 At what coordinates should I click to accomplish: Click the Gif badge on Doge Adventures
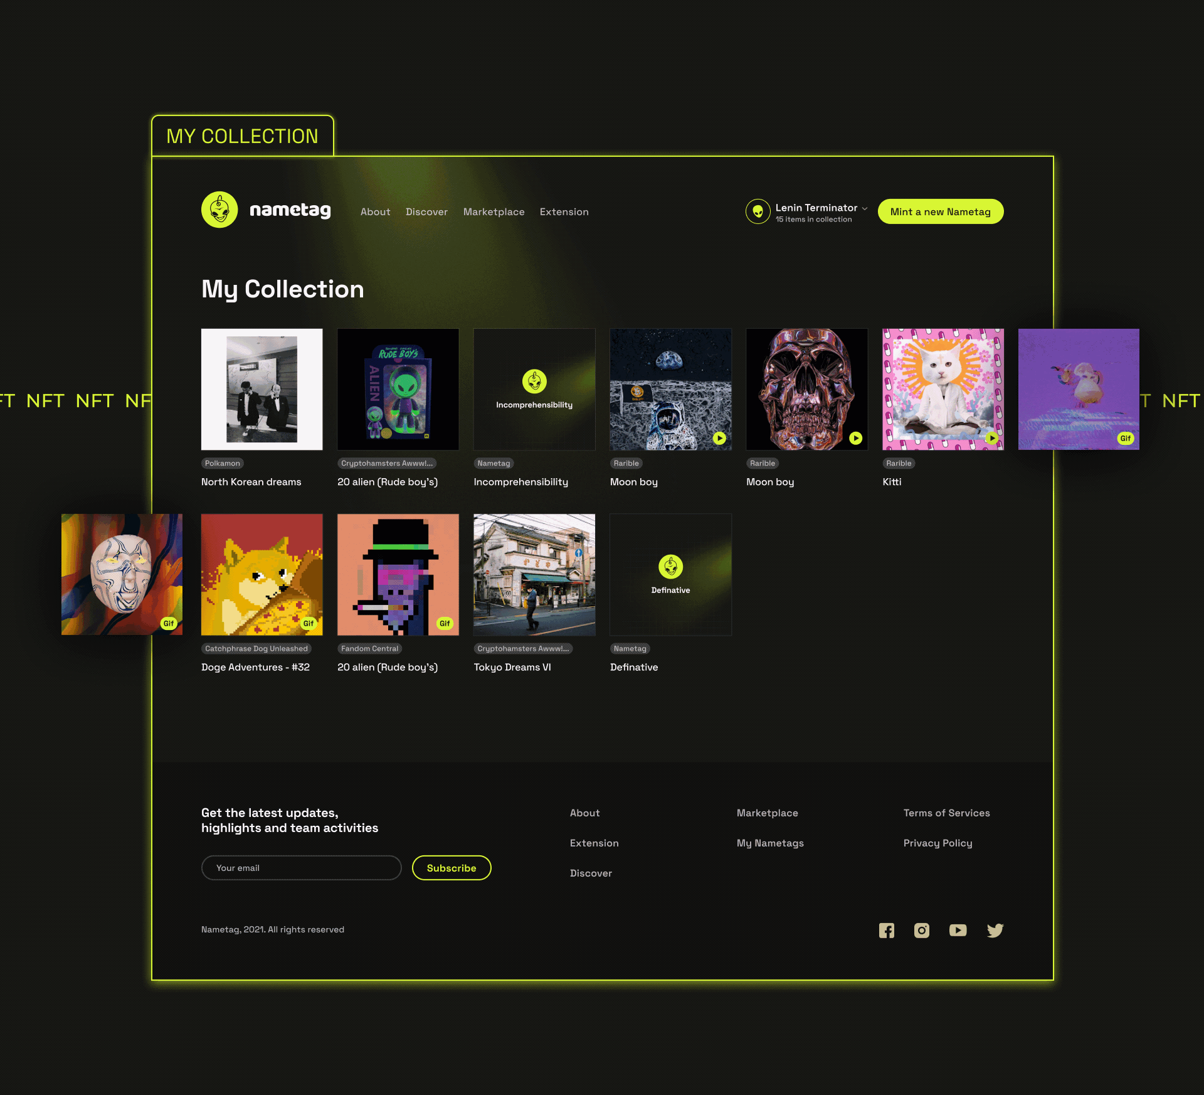308,623
